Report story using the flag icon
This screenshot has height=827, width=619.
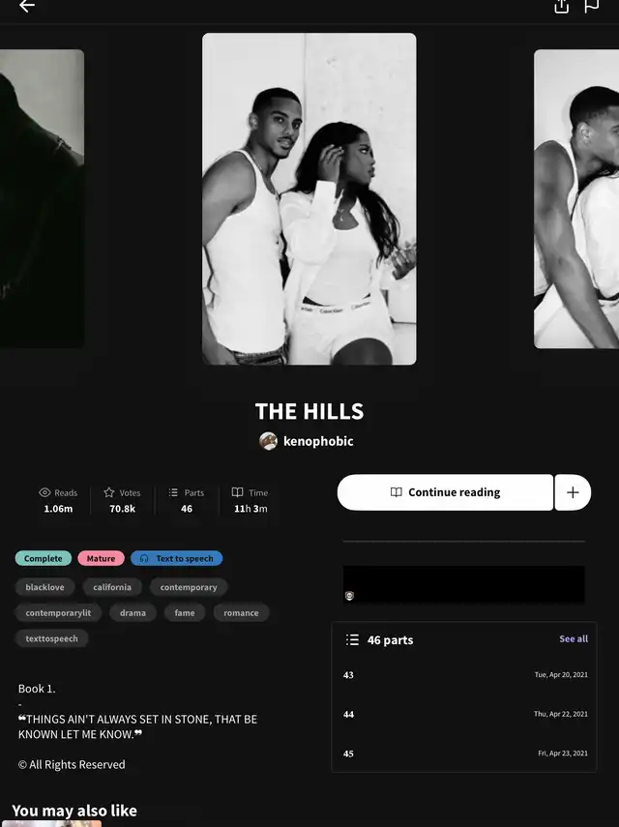pyautogui.click(x=592, y=6)
